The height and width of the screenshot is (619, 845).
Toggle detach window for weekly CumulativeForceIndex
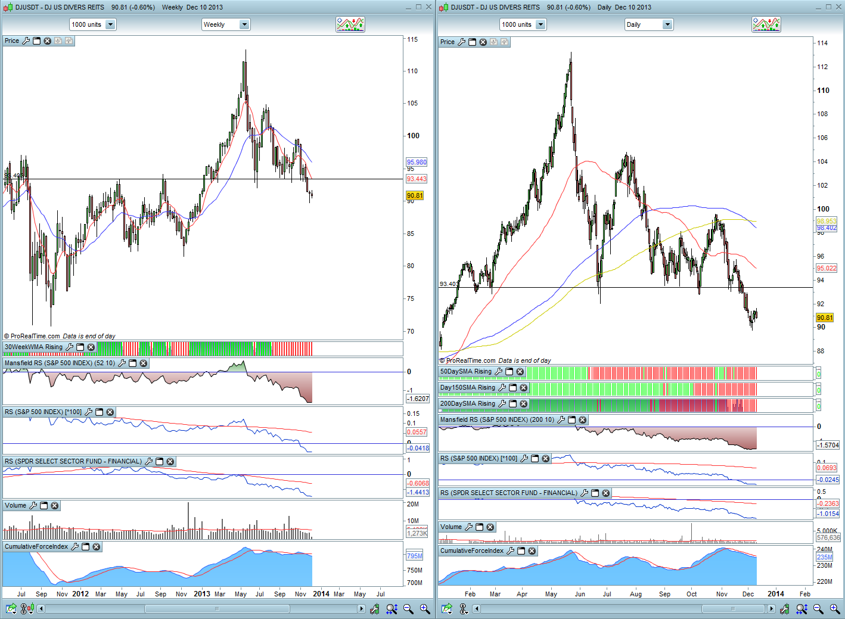coord(85,546)
